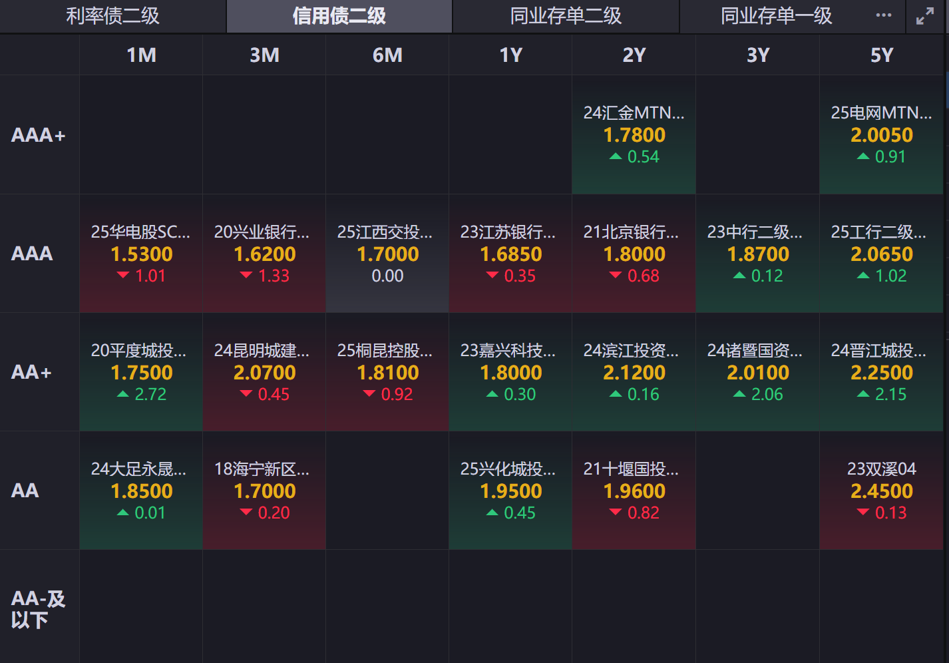Viewport: 949px width, 663px height.
Task: Open the 25江西交投 bond cell
Action: [x=387, y=254]
